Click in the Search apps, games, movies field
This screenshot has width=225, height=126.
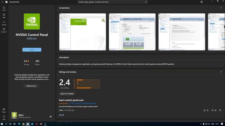pyautogui.click(x=112, y=2)
